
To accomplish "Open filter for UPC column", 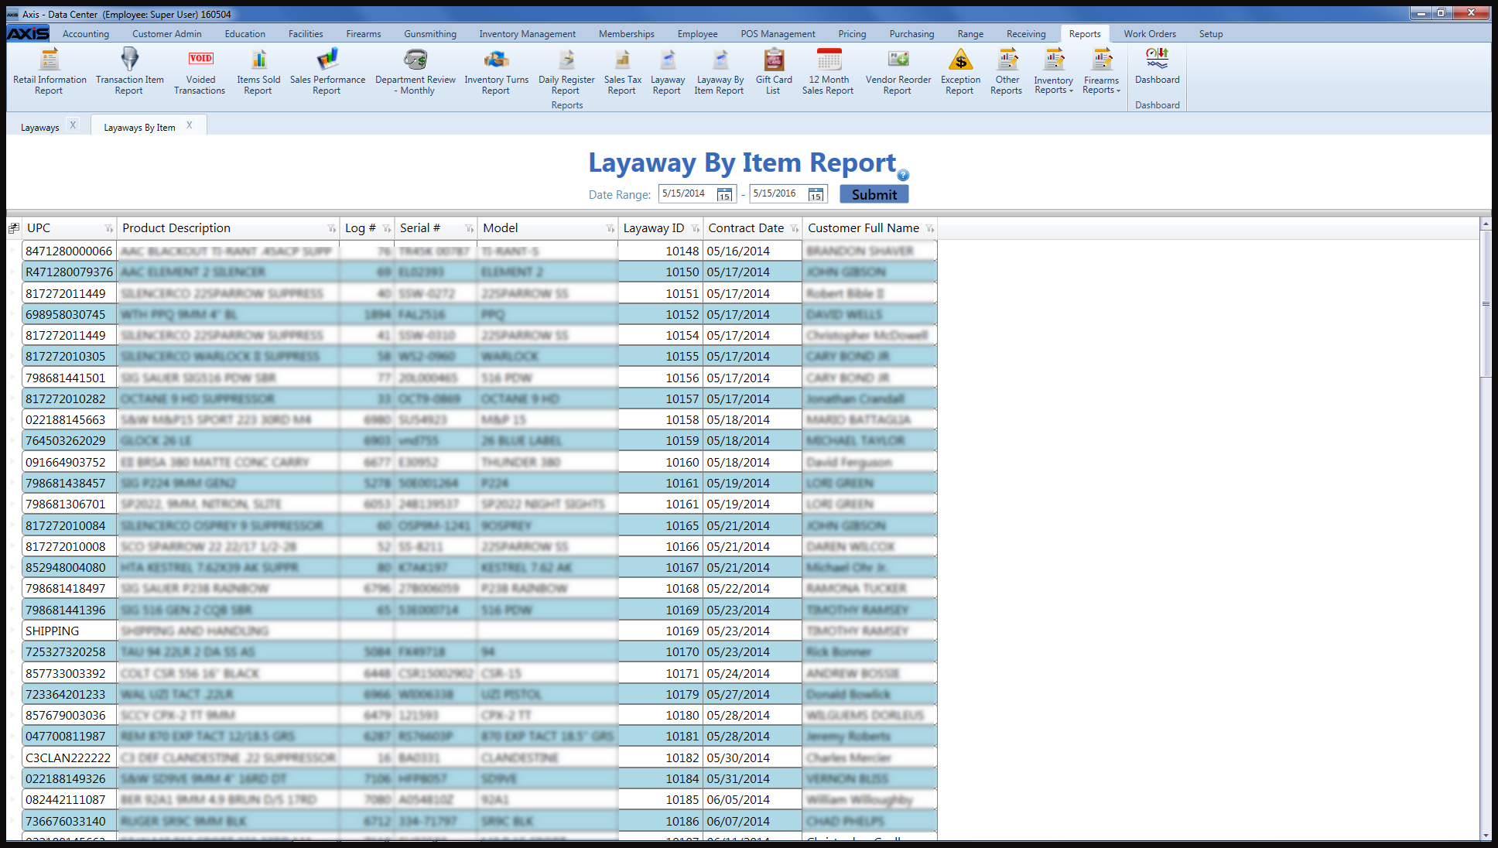I will tap(108, 228).
